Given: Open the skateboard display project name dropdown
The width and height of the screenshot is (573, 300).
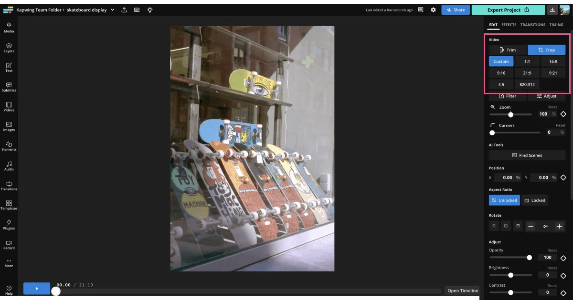Looking at the screenshot, I should pyautogui.click(x=112, y=10).
